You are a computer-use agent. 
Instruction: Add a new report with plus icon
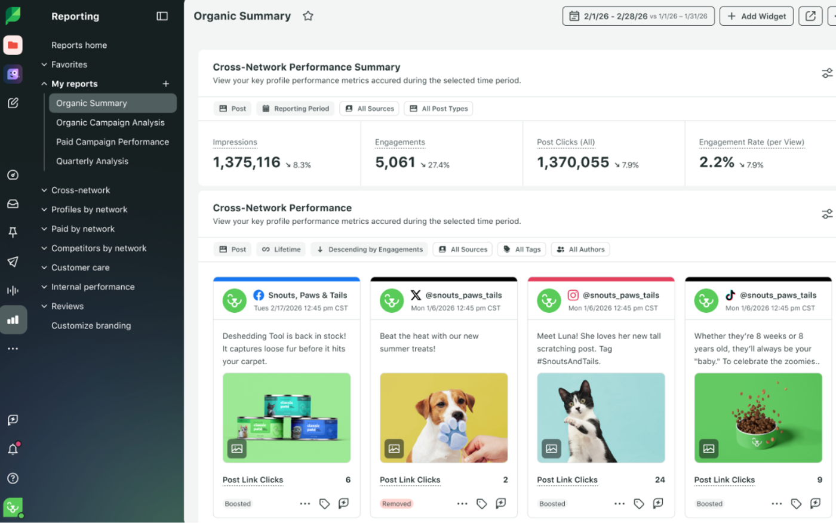point(166,84)
